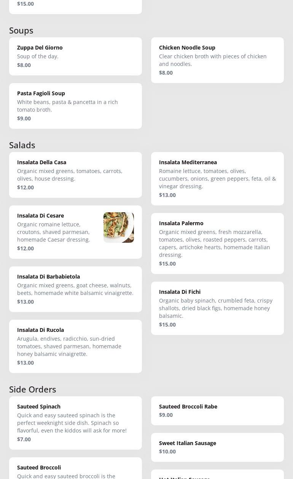Choose Insalata Di Barbabietola salad
293x479 pixels.
75,289
